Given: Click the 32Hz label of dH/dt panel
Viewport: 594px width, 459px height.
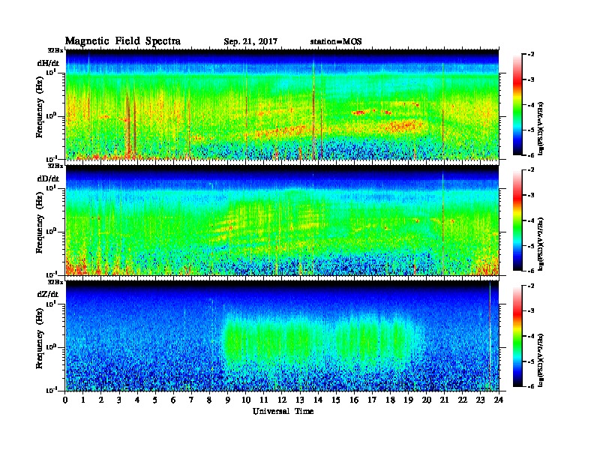Looking at the screenshot, I should pos(55,50).
